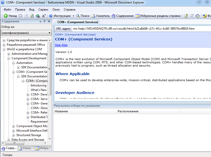Open the Вид menu

32,10
